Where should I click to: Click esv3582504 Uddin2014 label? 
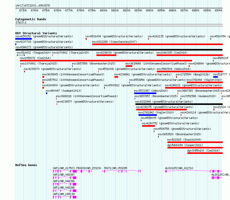click(174, 69)
